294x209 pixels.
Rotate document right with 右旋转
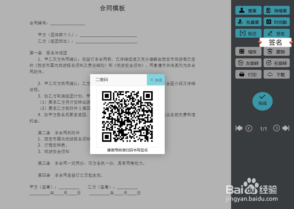pos(277,63)
